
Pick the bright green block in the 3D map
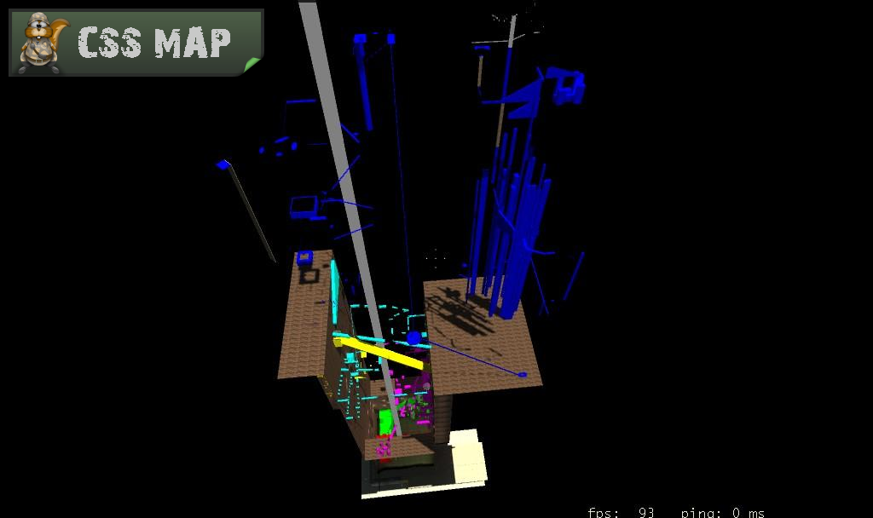click(386, 423)
